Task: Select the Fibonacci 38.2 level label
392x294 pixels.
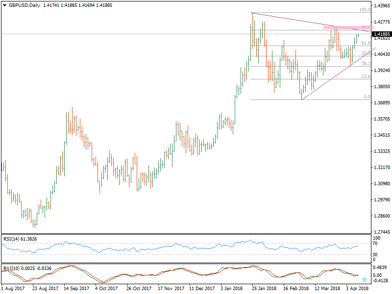Action: (x=366, y=64)
